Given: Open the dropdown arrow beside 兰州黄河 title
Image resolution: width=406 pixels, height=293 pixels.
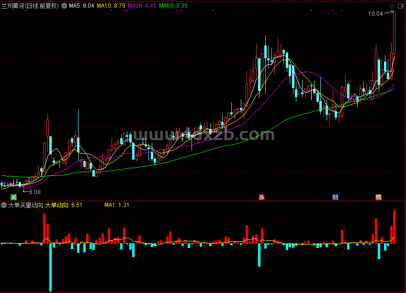Looking at the screenshot, I should (x=64, y=6).
